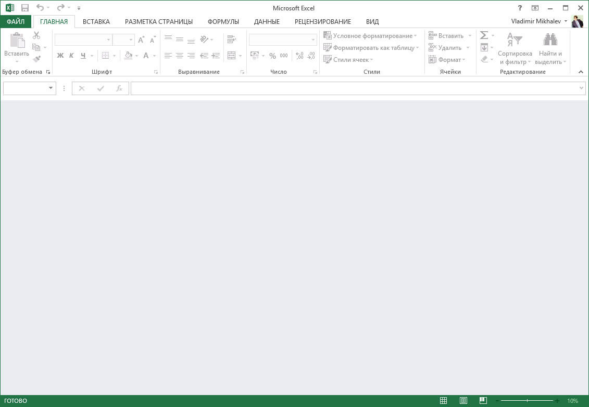This screenshot has width=589, height=407.
Task: Click the Merge and Center icon
Action: pyautogui.click(x=232, y=56)
